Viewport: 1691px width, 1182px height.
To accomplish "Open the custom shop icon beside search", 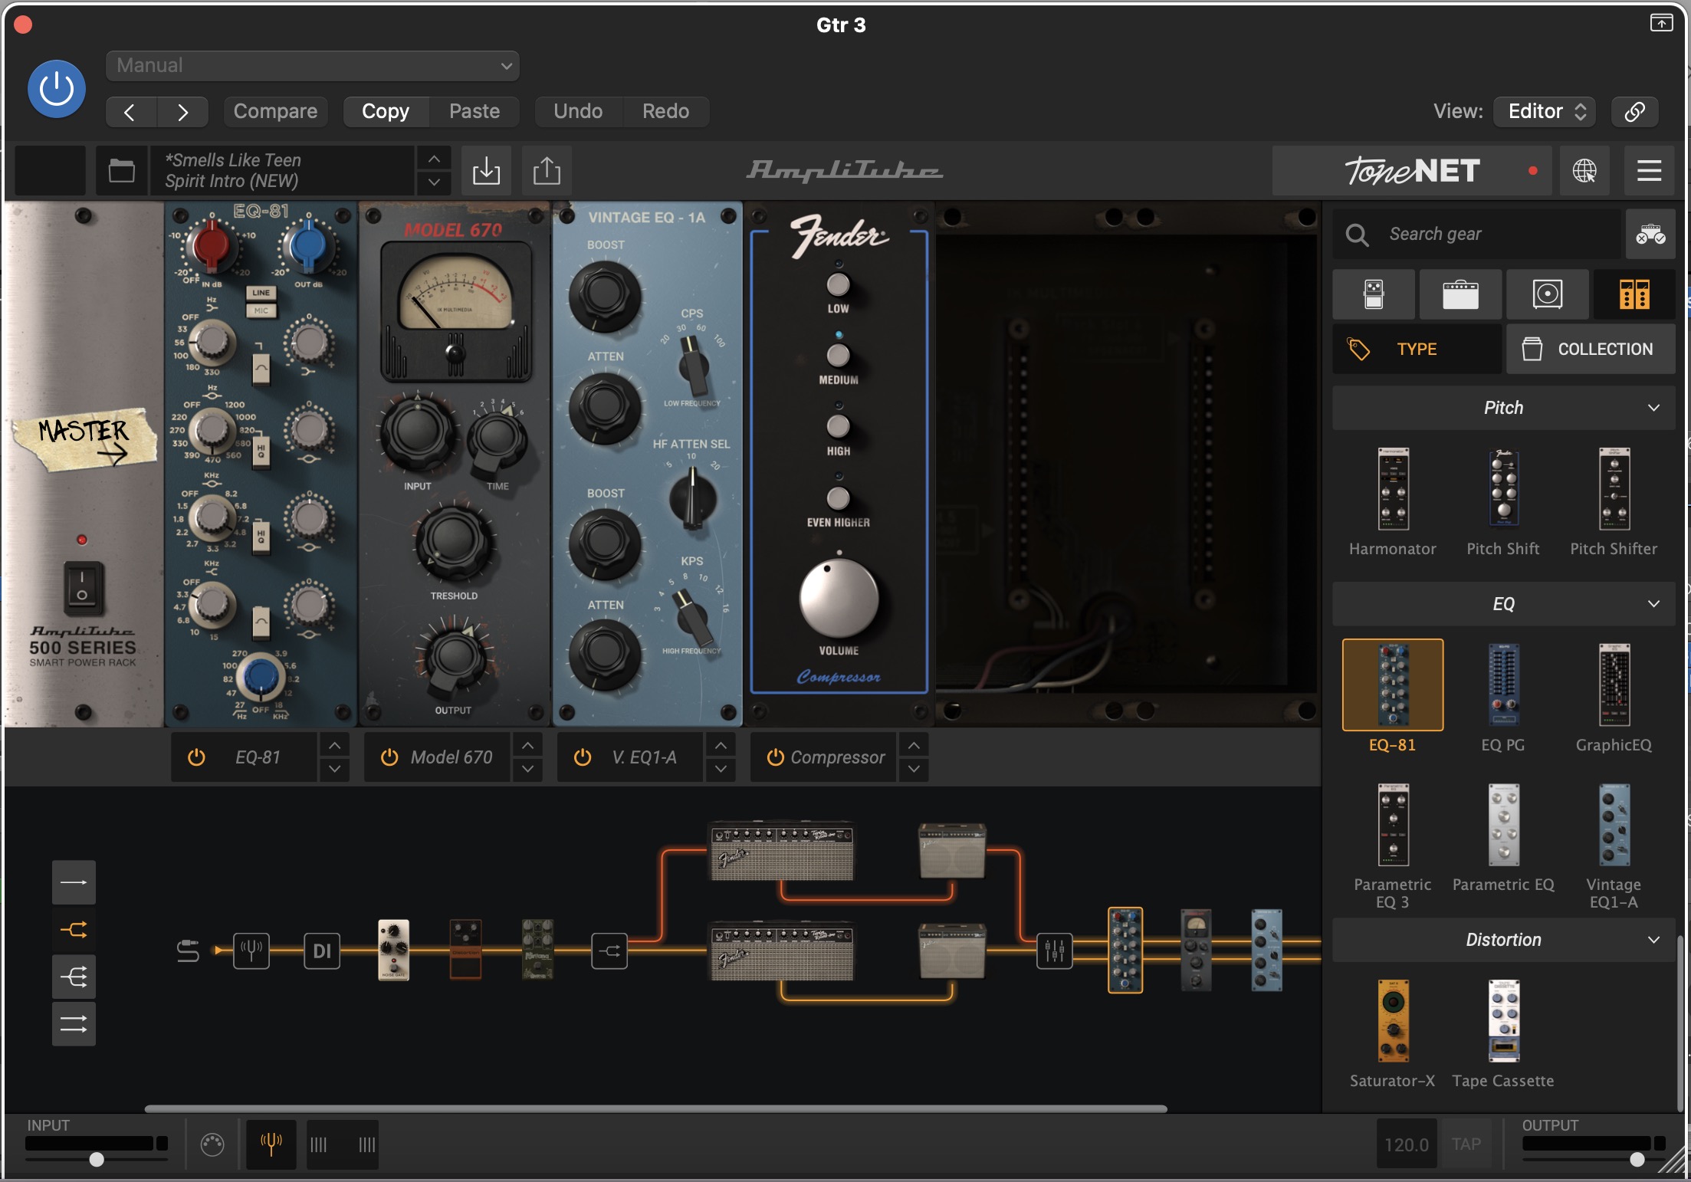I will 1650,235.
